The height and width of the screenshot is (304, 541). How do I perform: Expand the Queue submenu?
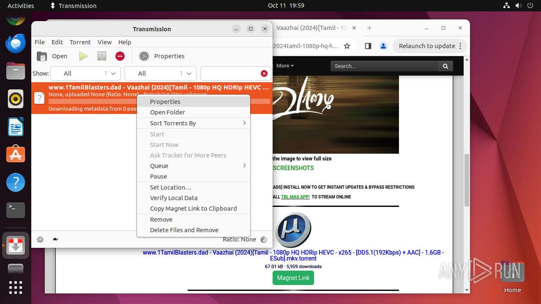(x=194, y=166)
